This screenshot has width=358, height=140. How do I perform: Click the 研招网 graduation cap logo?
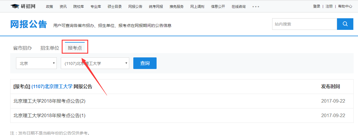[x=23, y=6]
